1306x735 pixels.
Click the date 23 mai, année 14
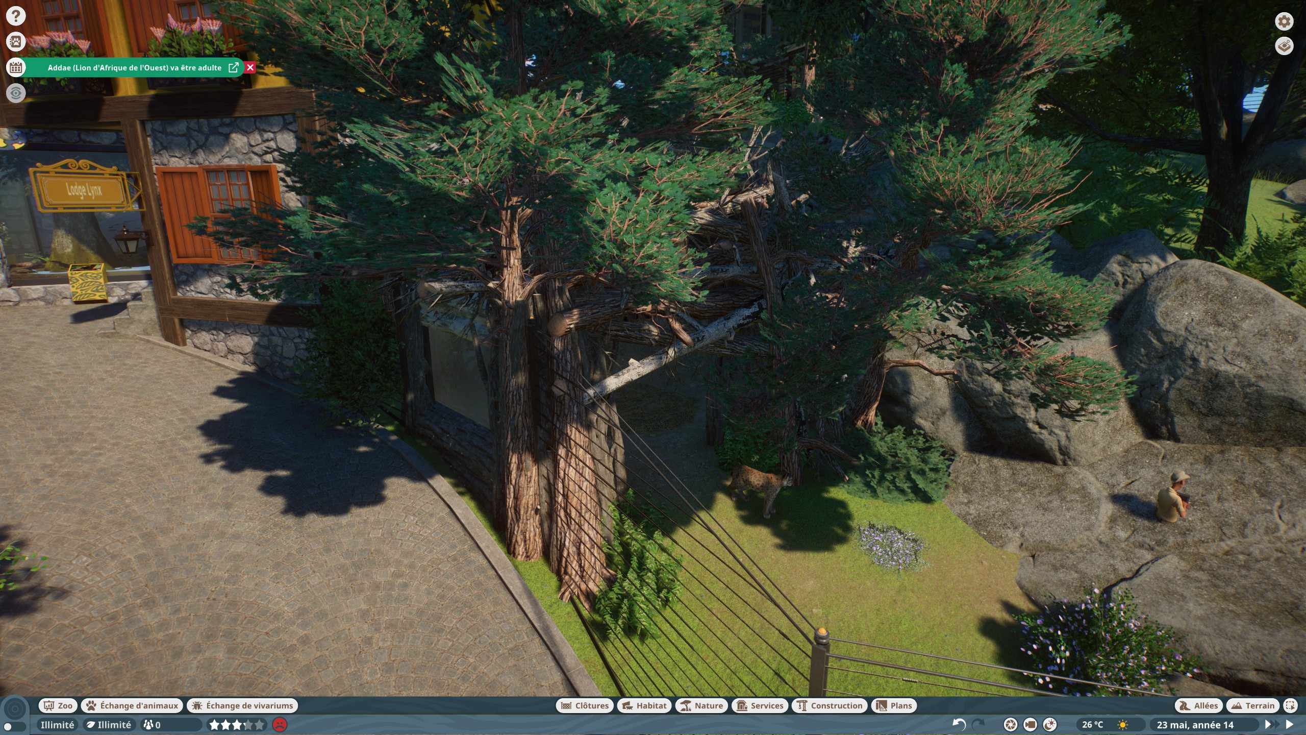click(1195, 725)
